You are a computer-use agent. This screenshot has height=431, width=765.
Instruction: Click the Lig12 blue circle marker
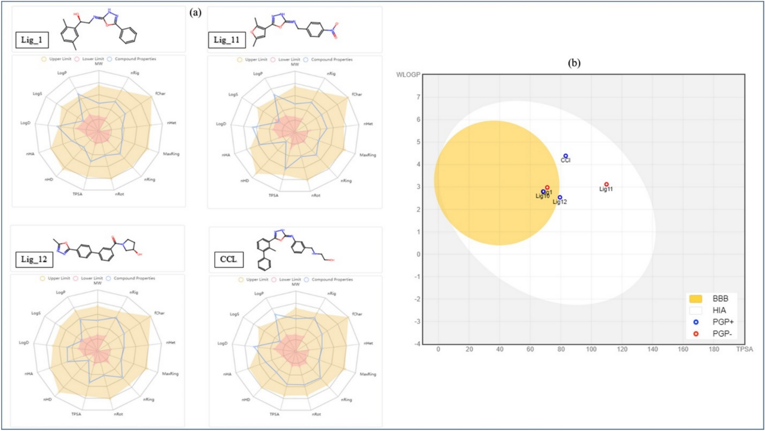coord(560,198)
